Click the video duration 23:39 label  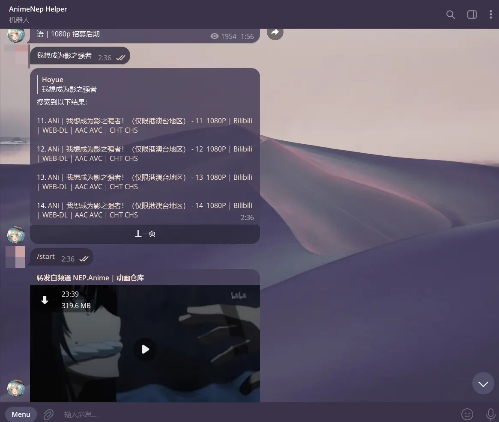pos(70,294)
